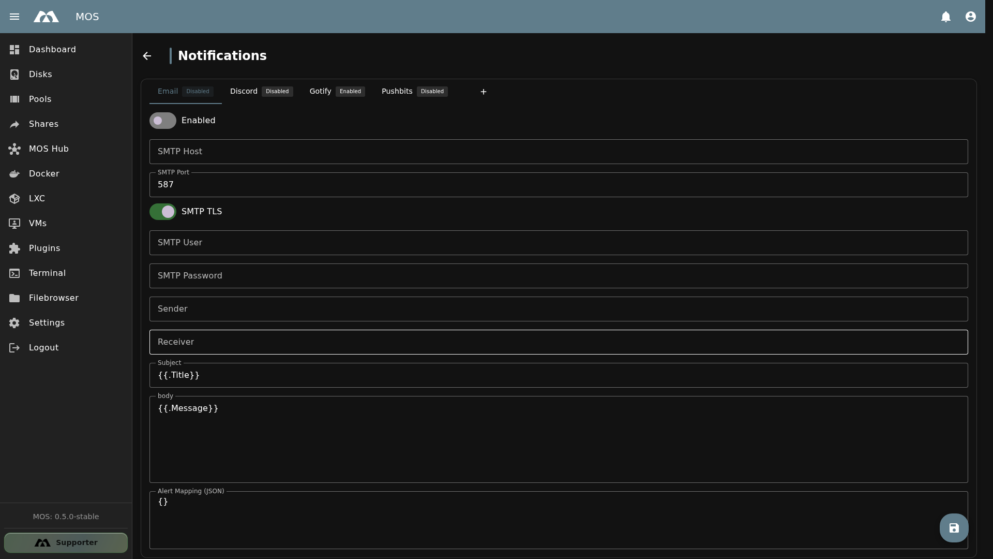Click the Filebrowser folder icon
Image resolution: width=993 pixels, height=559 pixels.
(x=14, y=298)
